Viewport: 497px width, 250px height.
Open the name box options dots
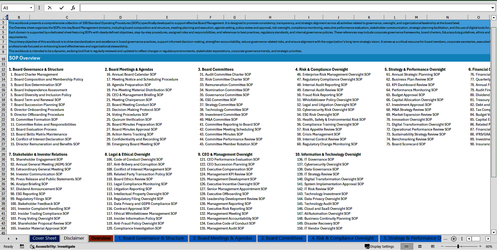[x=39, y=8]
